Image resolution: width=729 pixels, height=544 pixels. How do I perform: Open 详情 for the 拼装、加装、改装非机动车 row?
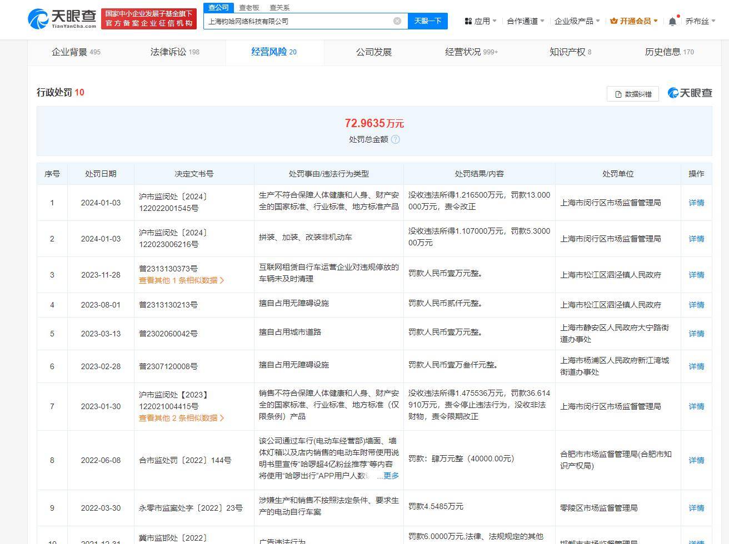click(x=696, y=239)
